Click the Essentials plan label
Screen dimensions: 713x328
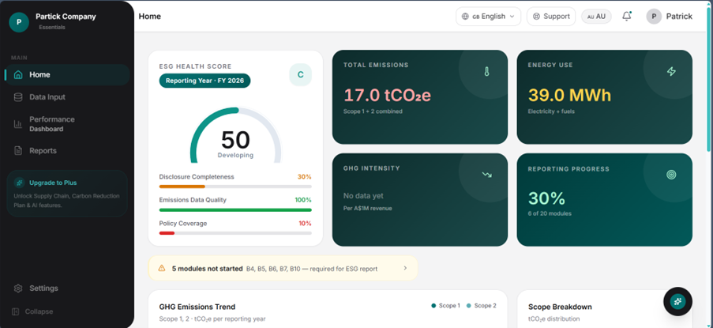pyautogui.click(x=52, y=28)
